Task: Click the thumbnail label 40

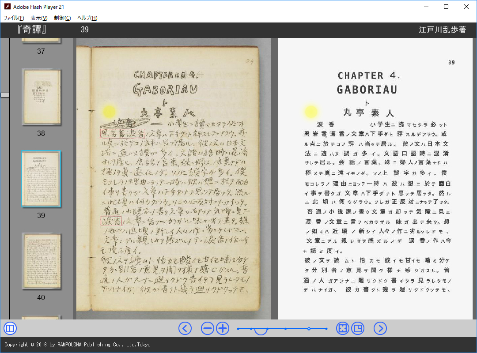Action: 41,298
